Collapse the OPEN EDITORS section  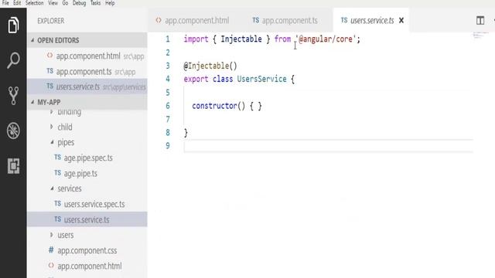87,40
